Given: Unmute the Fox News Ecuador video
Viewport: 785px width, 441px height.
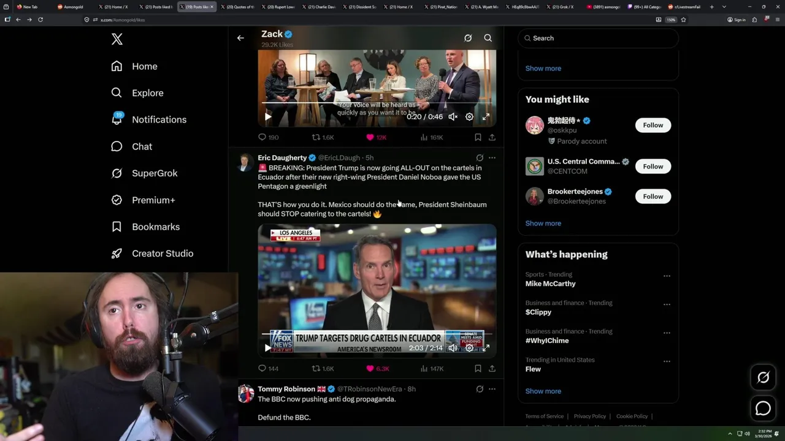Looking at the screenshot, I should pyautogui.click(x=453, y=348).
